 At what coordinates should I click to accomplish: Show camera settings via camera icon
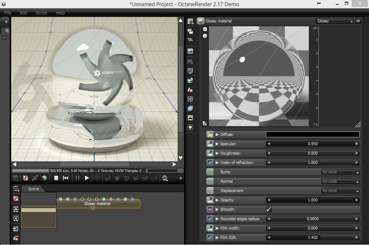click(190, 62)
